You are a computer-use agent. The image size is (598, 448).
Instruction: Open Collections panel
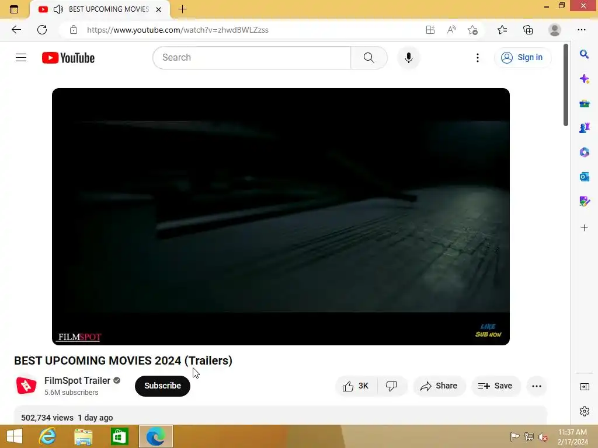click(528, 30)
